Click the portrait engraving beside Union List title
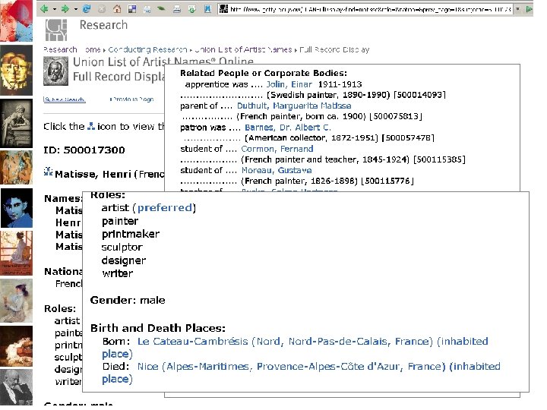The height and width of the screenshot is (410, 547). point(55,71)
